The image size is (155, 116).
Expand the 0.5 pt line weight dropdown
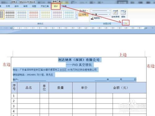click(110, 15)
